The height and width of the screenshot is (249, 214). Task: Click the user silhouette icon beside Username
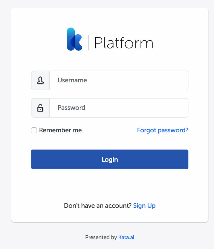[40, 80]
